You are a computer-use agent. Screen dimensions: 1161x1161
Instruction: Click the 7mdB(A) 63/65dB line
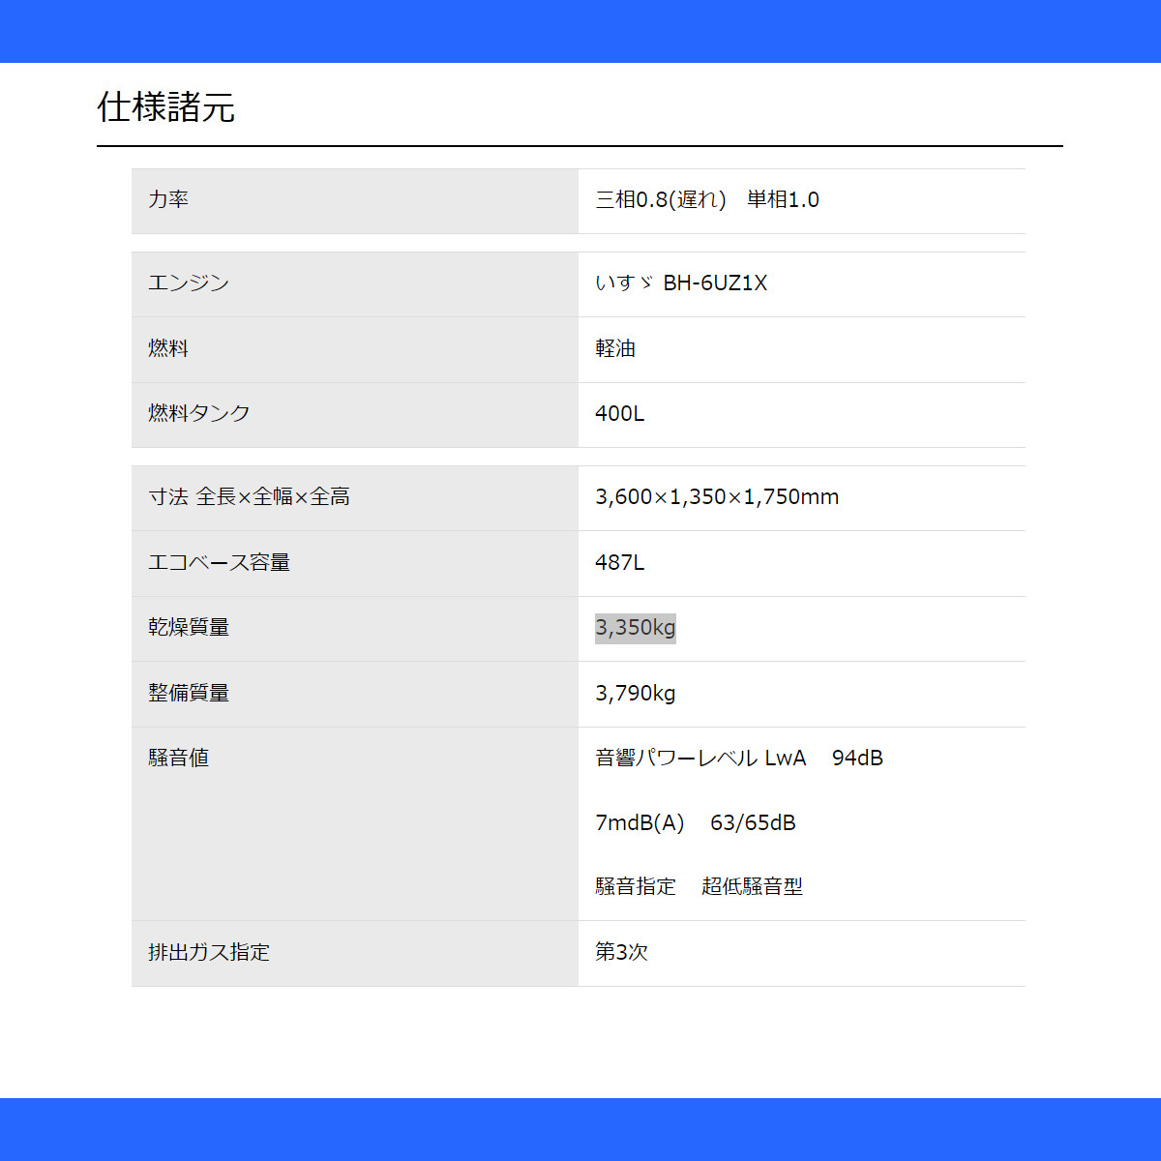696,822
